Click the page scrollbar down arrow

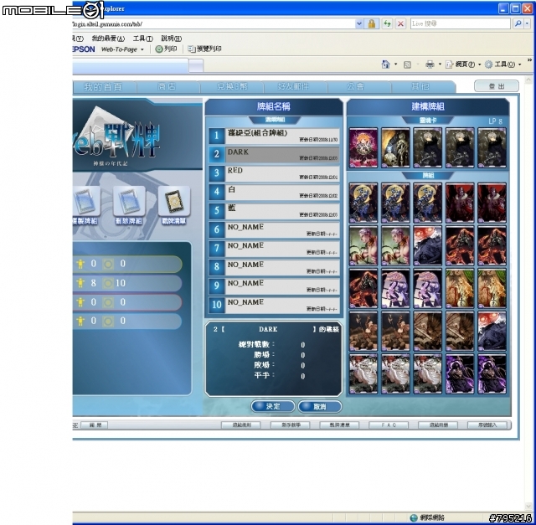[528, 507]
